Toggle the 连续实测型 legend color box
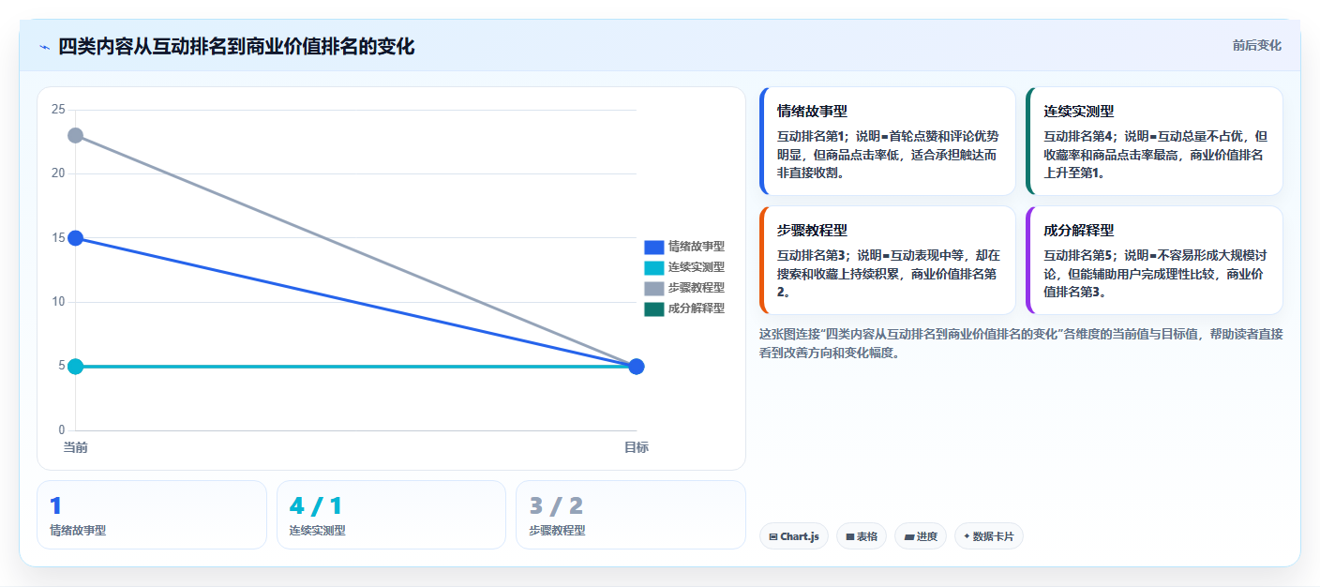 coord(653,267)
